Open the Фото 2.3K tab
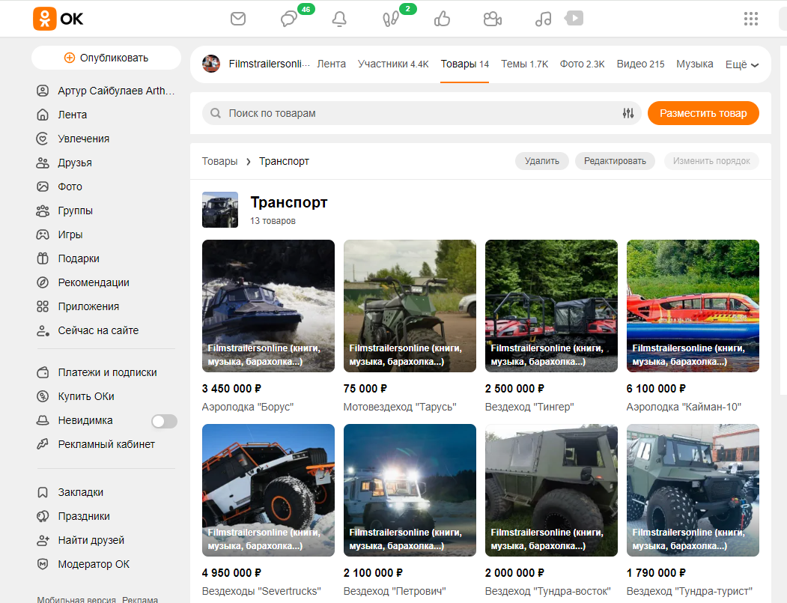Screen dimensions: 787x603 coord(583,64)
